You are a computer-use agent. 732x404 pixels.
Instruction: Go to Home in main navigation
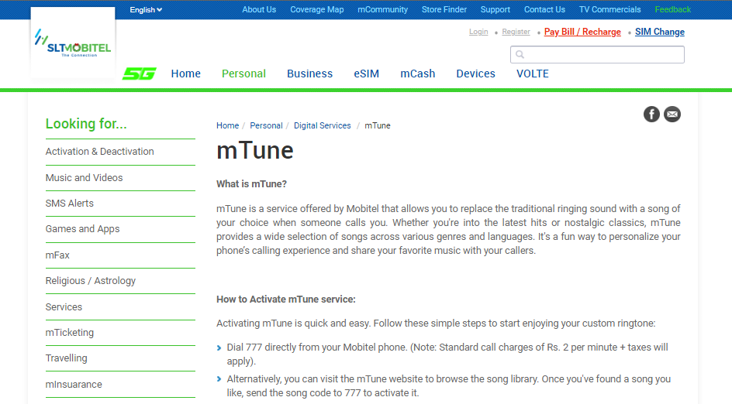pos(186,74)
